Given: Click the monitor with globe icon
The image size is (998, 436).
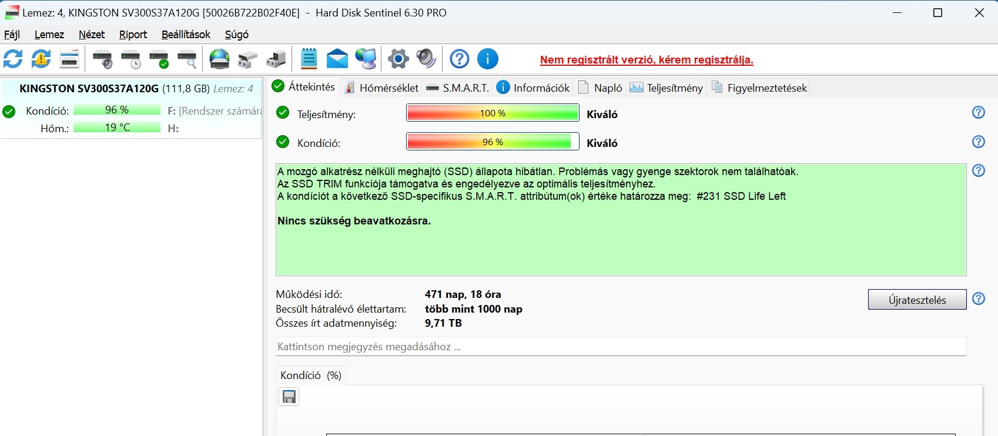Looking at the screenshot, I should 366,59.
